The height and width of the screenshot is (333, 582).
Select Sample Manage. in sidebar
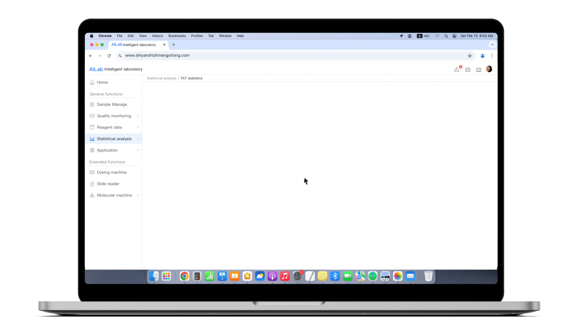tap(112, 104)
